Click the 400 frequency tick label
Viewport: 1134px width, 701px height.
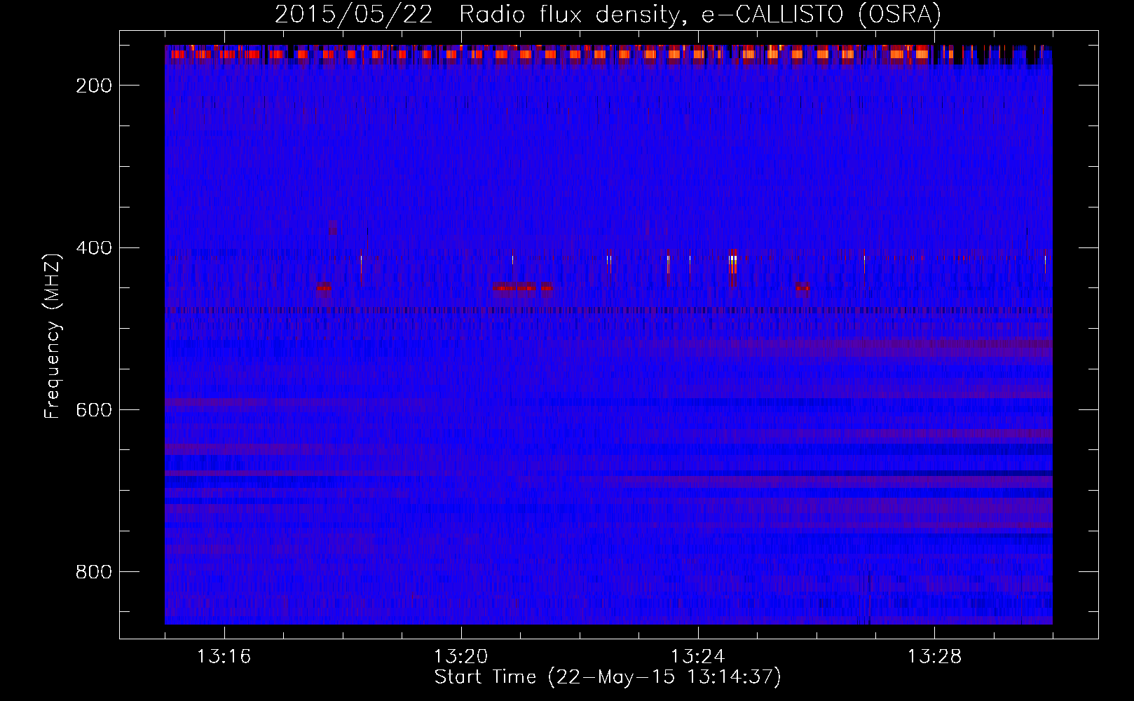tap(93, 247)
